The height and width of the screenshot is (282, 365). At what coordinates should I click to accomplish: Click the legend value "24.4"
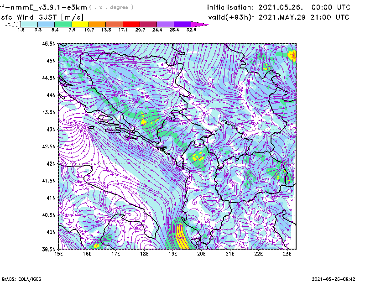(157, 30)
